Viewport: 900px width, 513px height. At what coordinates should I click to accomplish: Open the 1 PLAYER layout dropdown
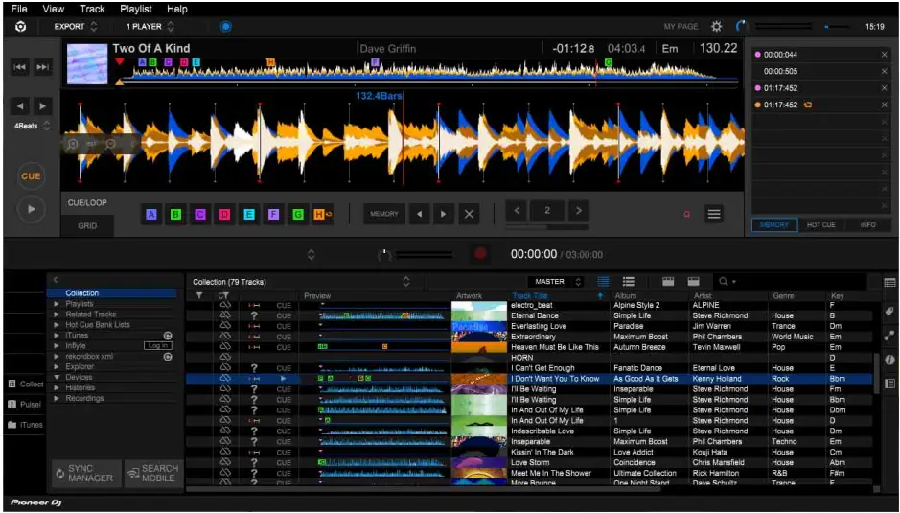(x=150, y=27)
